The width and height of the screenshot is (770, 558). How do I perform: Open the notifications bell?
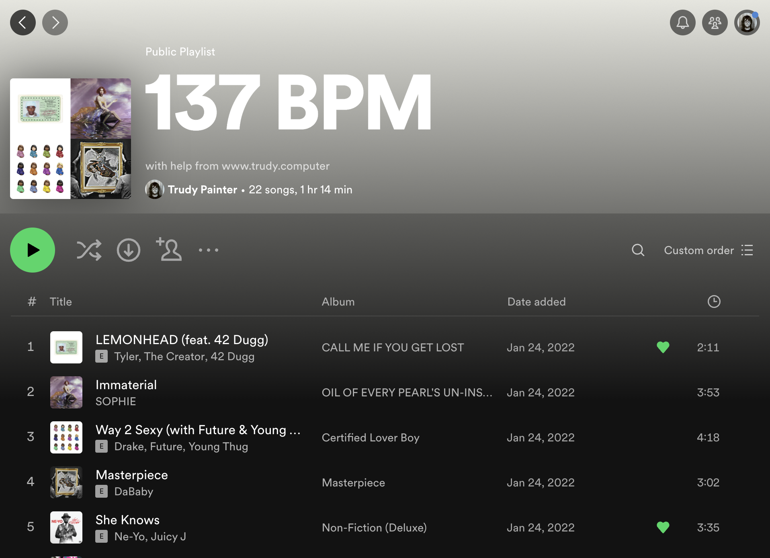coord(682,23)
